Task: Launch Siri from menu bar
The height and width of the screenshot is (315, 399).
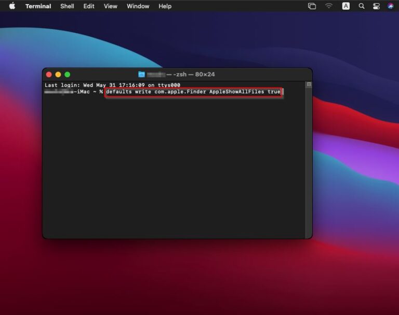Action: tap(391, 6)
